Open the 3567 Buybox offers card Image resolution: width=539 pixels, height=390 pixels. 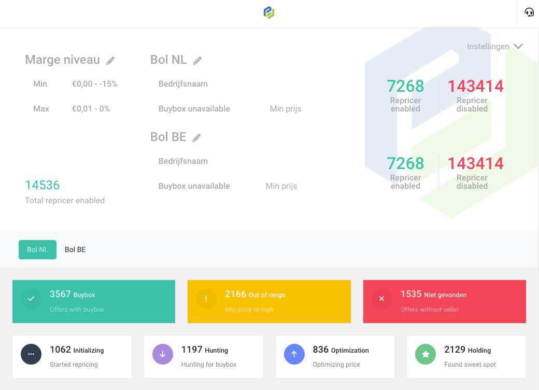click(93, 301)
